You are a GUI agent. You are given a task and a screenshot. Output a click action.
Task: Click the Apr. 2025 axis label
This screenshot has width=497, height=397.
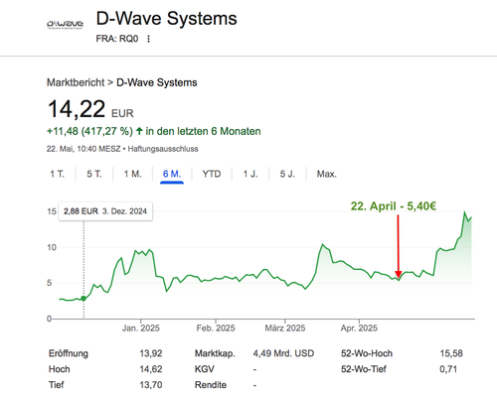(x=359, y=329)
